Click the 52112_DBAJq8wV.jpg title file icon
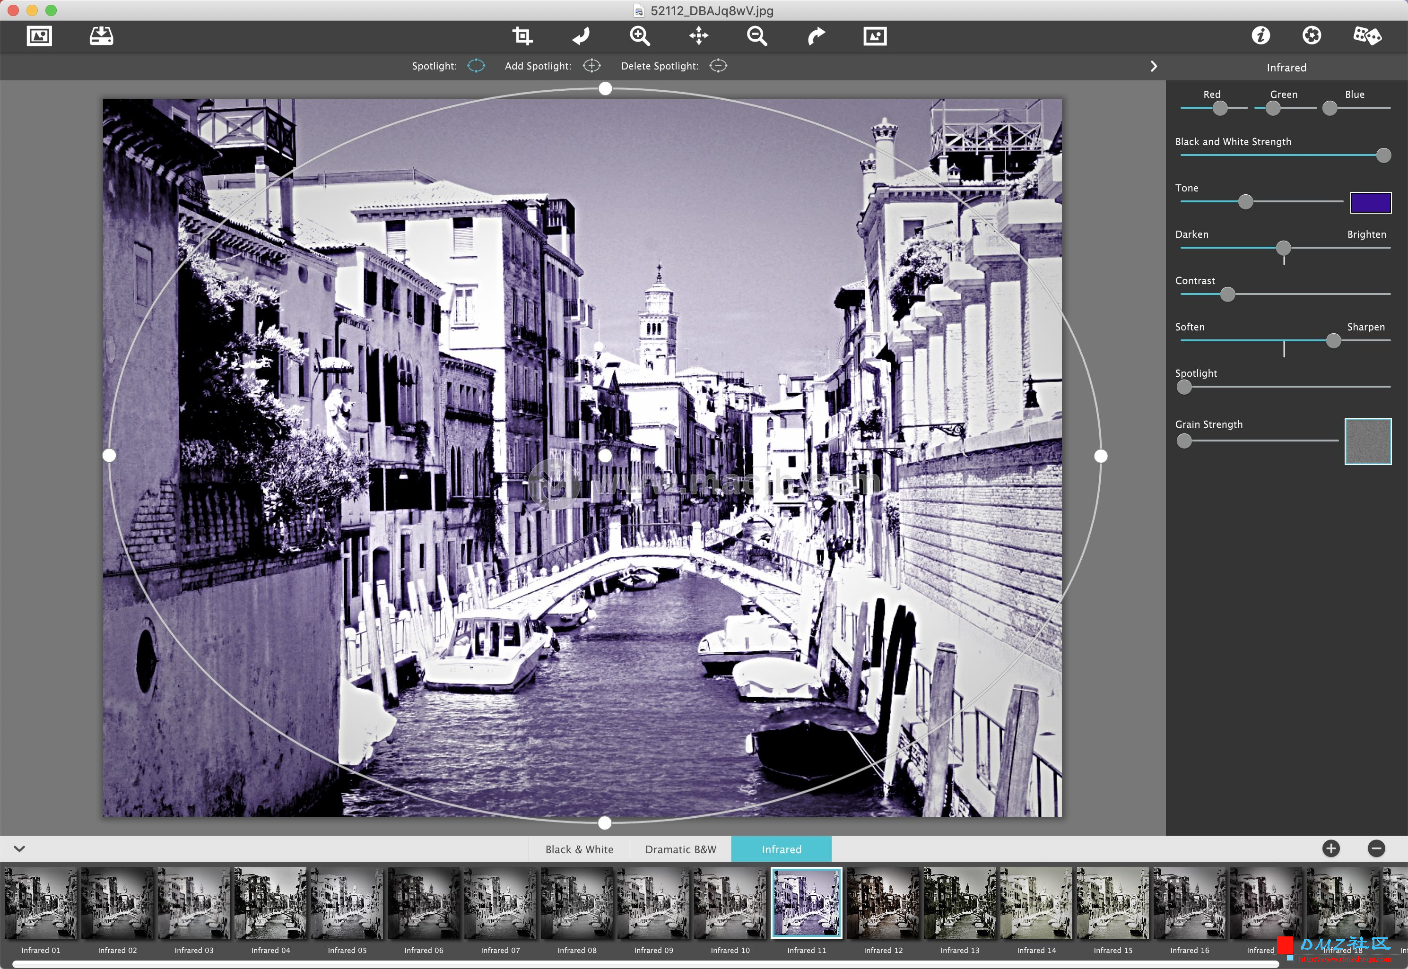1408x969 pixels. pyautogui.click(x=639, y=10)
